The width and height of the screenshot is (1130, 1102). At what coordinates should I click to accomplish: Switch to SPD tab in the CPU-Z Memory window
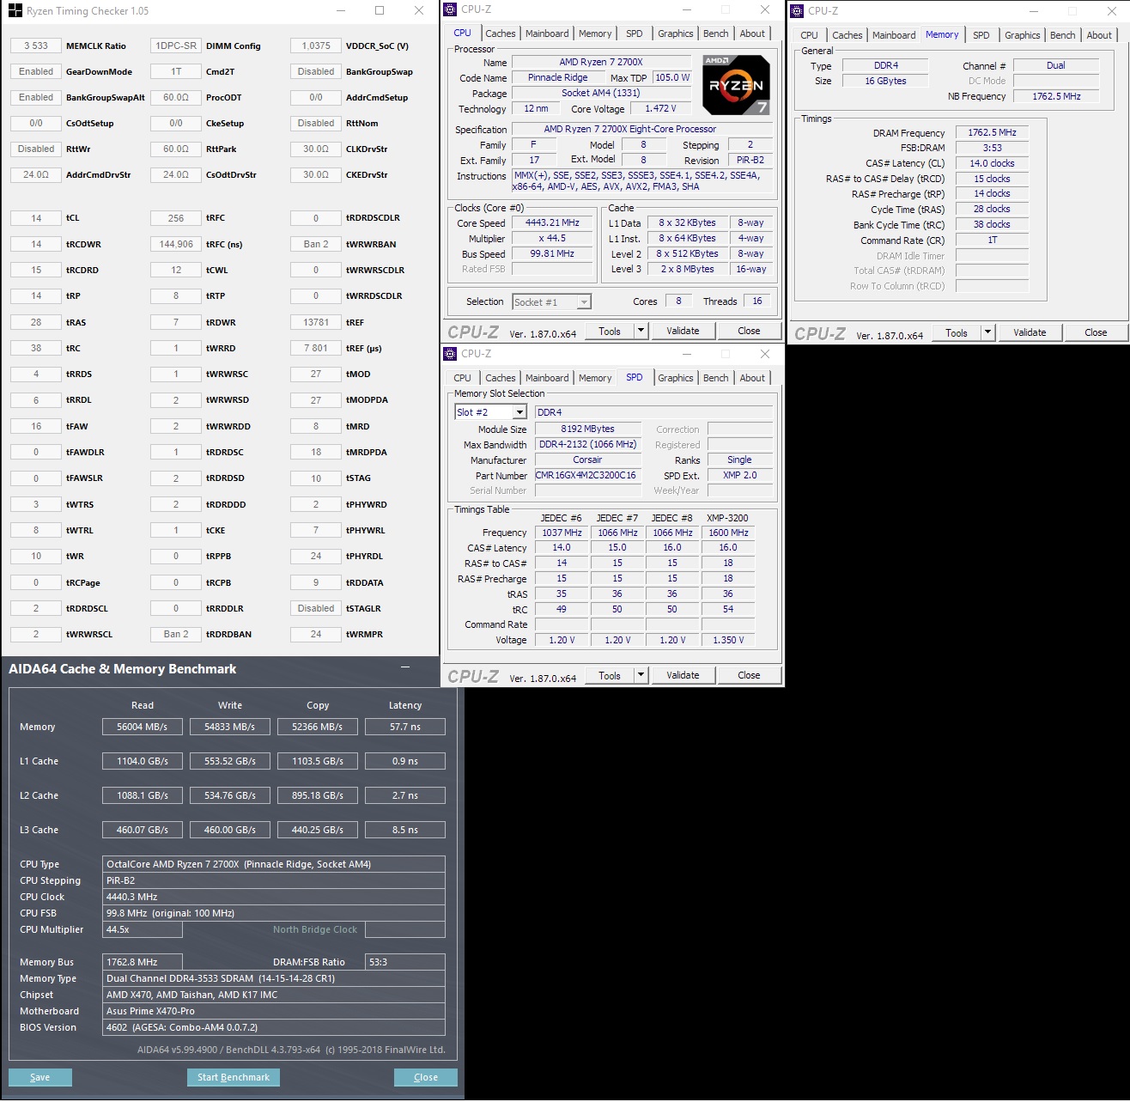pos(981,35)
